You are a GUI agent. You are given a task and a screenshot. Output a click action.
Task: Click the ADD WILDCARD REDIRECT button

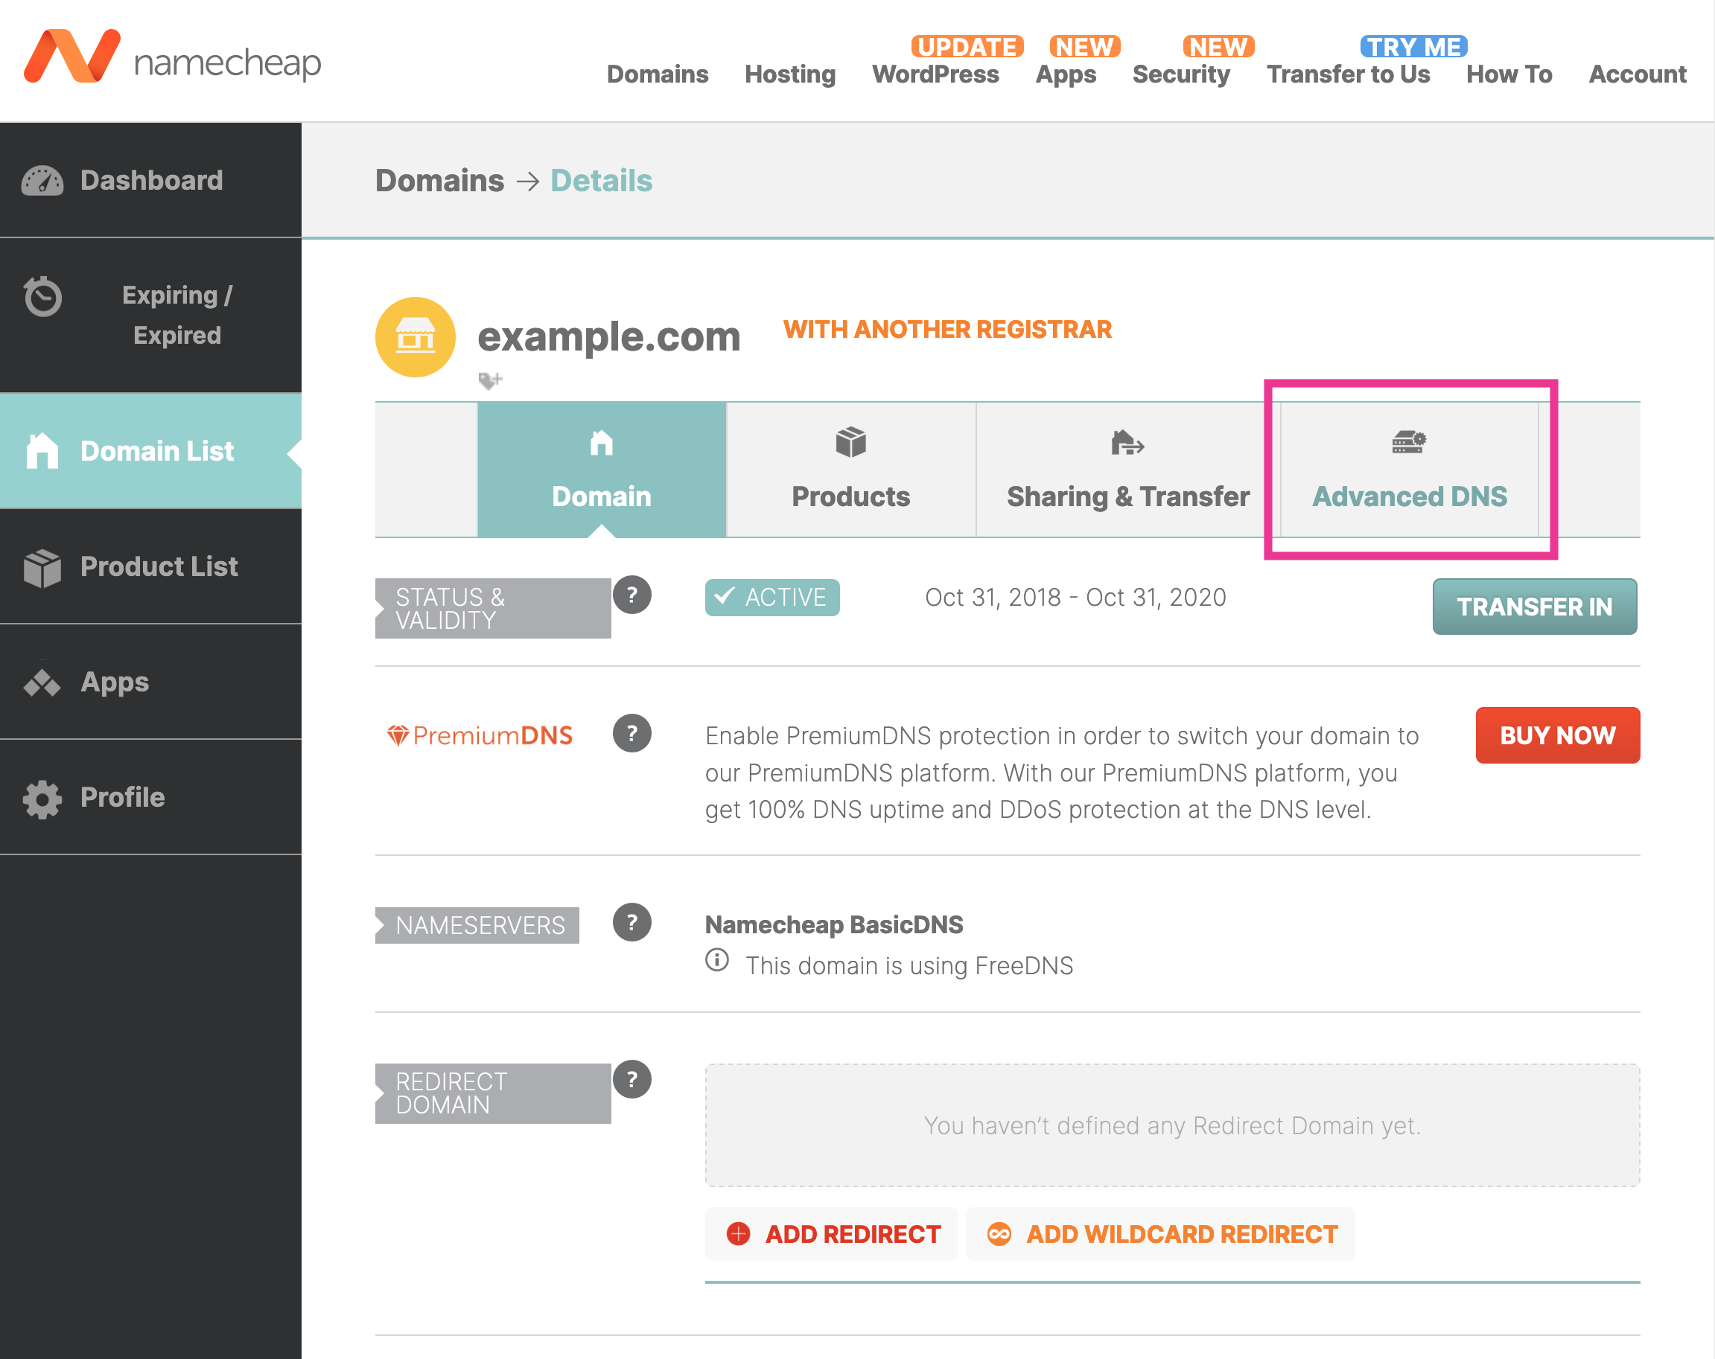pyautogui.click(x=1160, y=1234)
